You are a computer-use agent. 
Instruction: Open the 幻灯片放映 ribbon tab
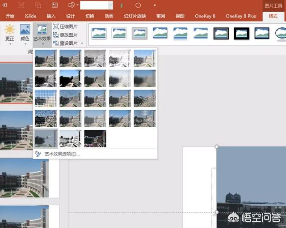tap(135, 16)
